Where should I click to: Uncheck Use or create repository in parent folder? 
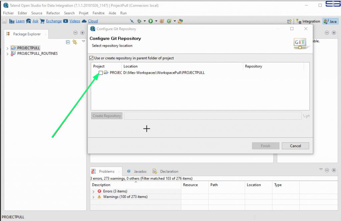91,58
